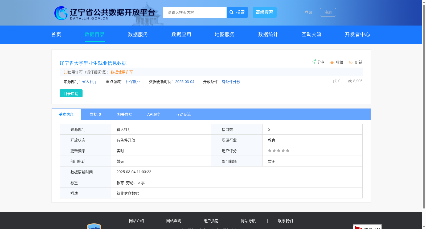Click dataset title 辽宁省大学毕业生就业信息数据

[x=93, y=63]
